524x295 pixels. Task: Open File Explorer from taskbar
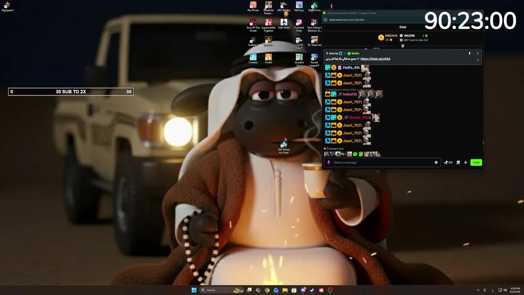tap(285, 290)
